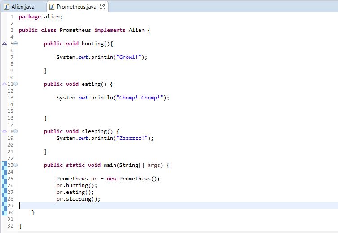Click the italic "out" field on line 7

83,57
